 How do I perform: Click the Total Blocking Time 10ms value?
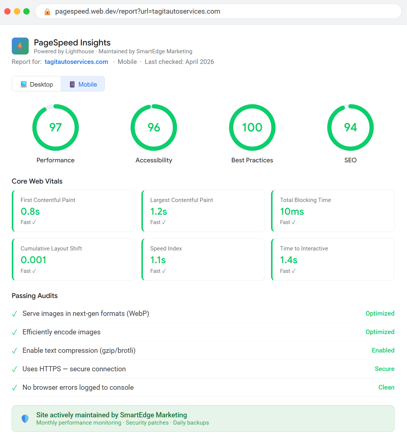point(292,211)
